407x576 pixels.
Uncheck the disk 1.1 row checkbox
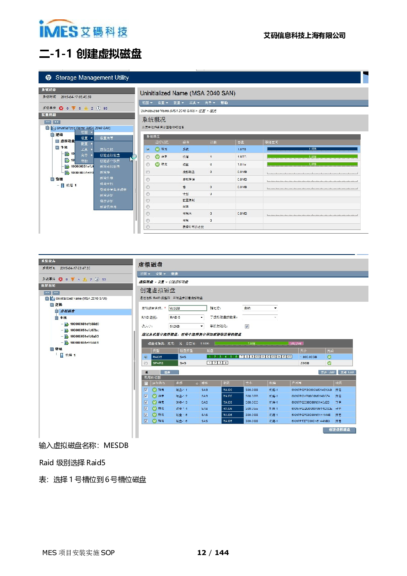[x=146, y=390]
